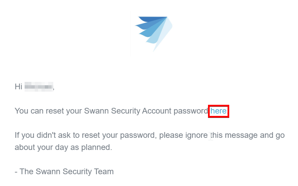Screen dimensions: 298x186
Task: Click the "here" password reset link
Action: click(218, 111)
